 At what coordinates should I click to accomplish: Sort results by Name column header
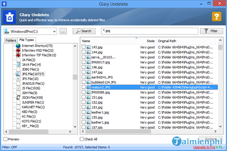[x=98, y=41]
